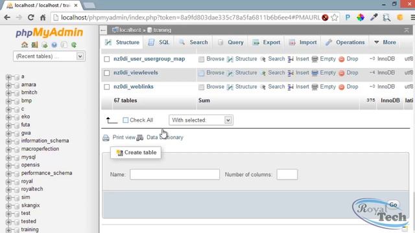Screen dimensions: 415x233
Task: Expand the test database node
Action: point(8,214)
